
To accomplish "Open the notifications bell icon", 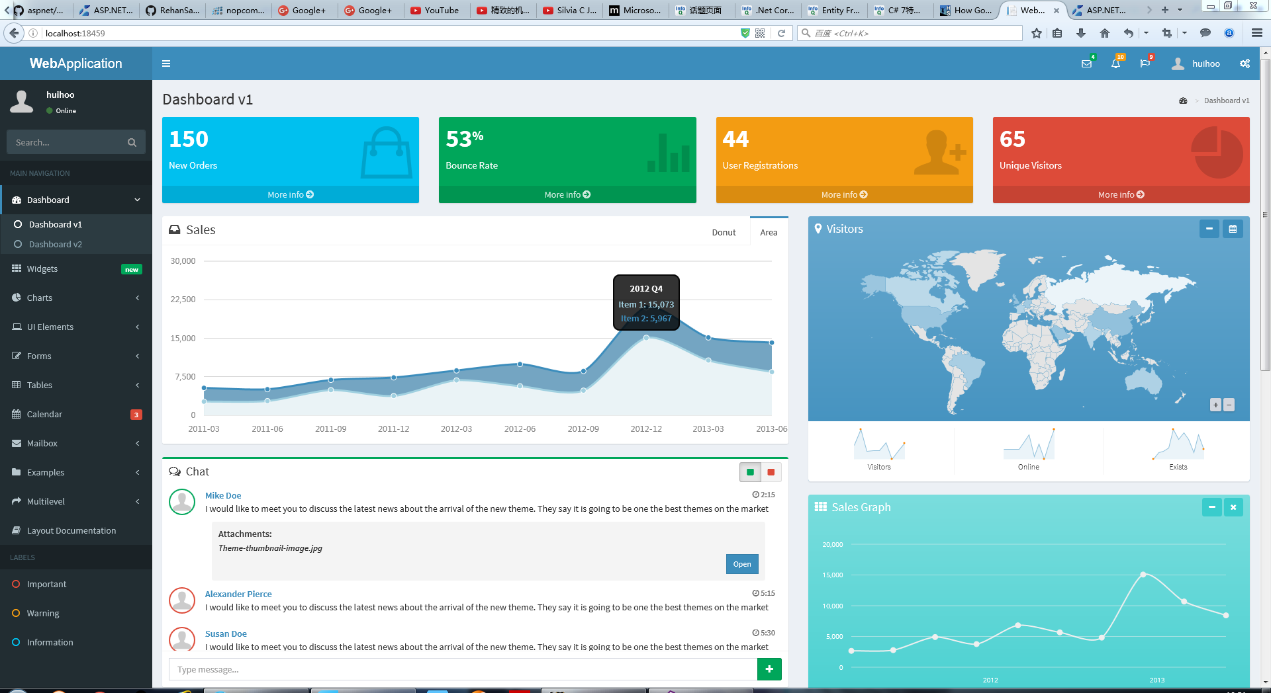I will 1115,63.
